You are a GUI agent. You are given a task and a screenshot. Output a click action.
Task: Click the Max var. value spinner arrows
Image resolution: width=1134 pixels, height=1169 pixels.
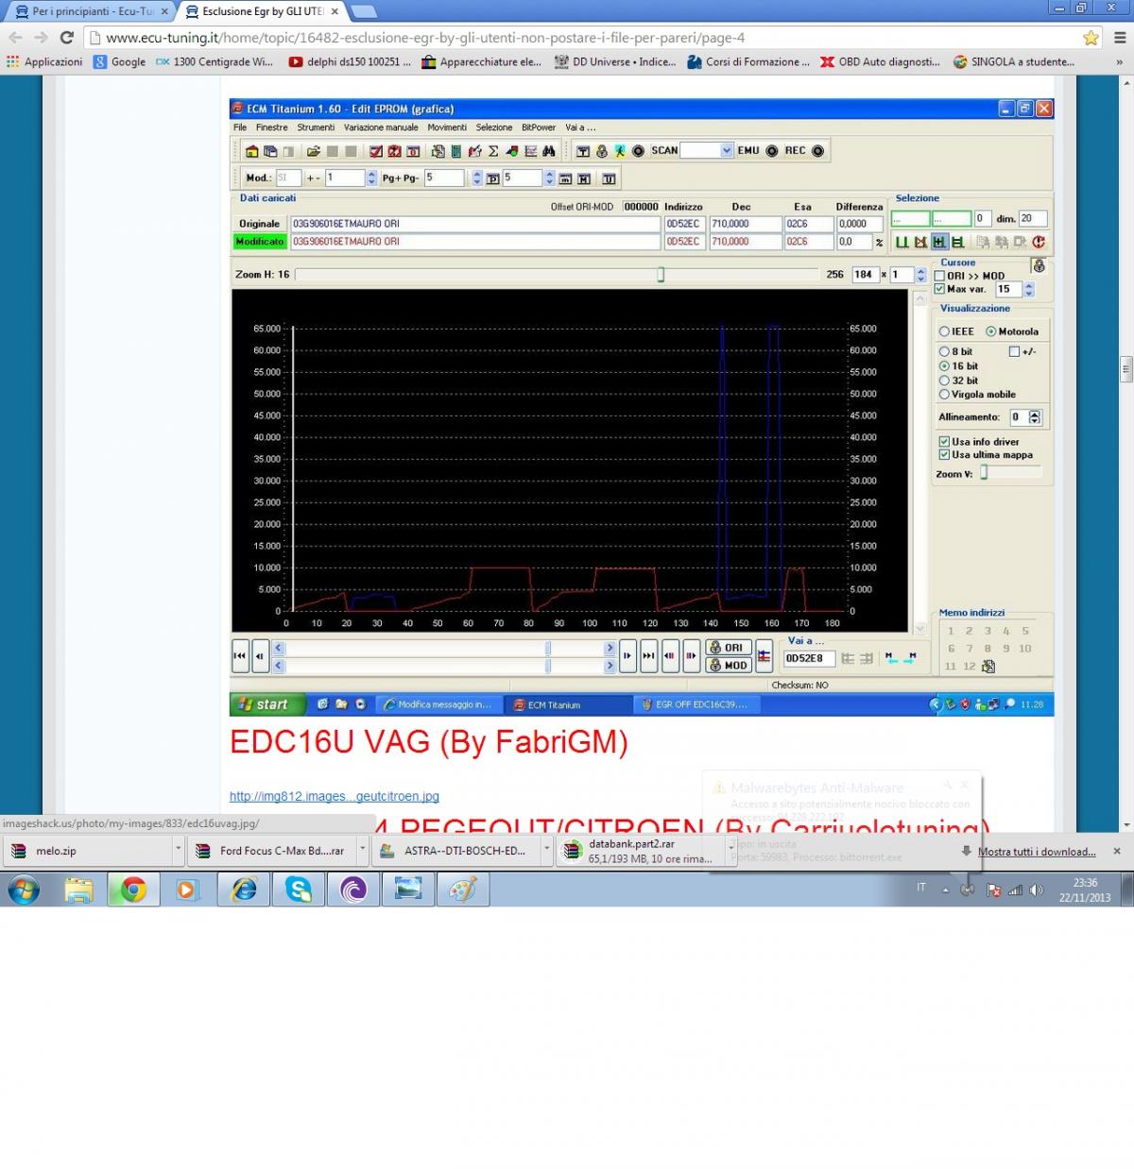[x=1029, y=289]
